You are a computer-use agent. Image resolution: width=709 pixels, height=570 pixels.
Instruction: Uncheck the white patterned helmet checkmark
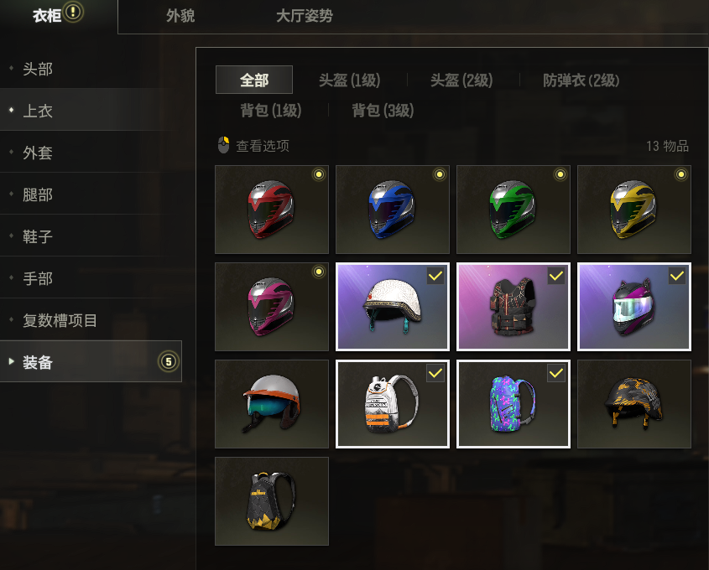coord(435,276)
